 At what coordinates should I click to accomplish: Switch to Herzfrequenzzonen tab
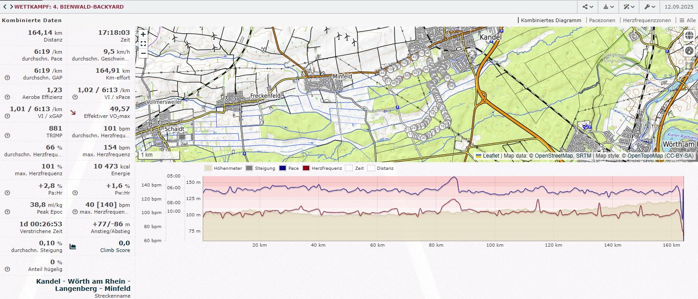tap(647, 20)
